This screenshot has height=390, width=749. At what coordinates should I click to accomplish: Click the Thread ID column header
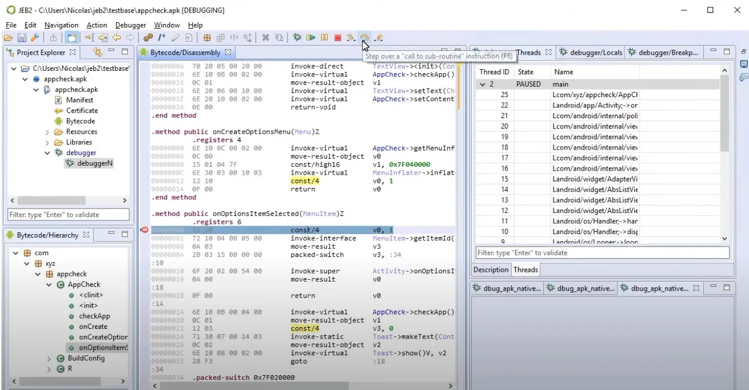494,72
